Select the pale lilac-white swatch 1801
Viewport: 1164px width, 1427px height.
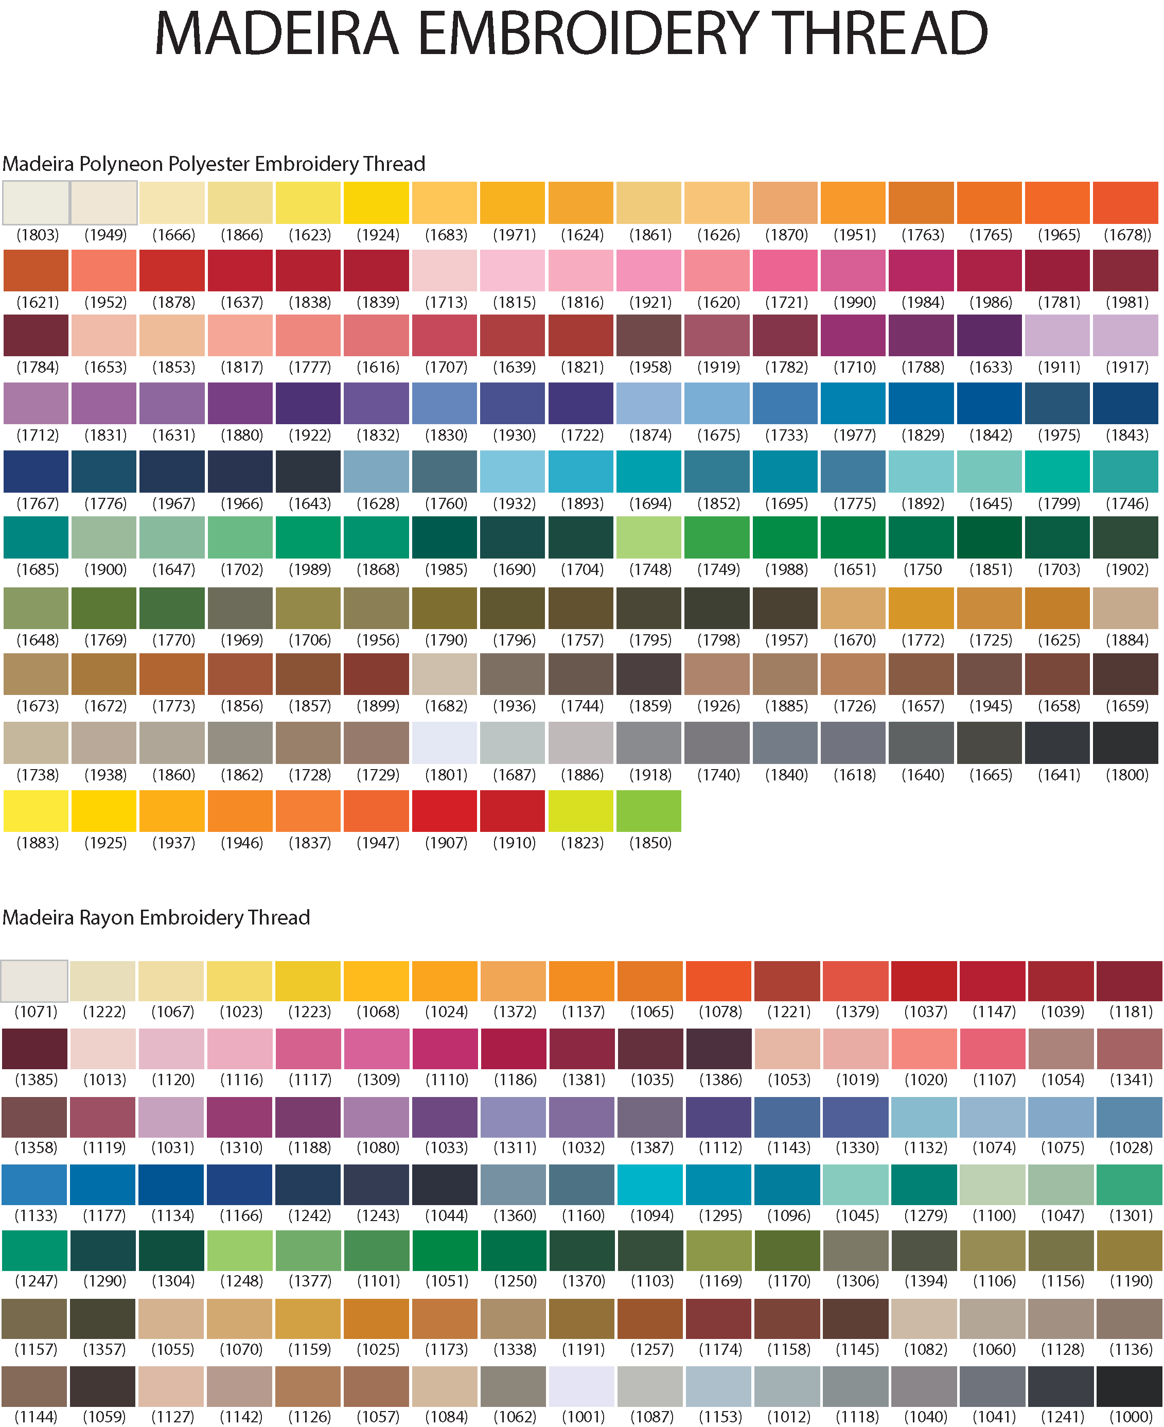point(445,743)
